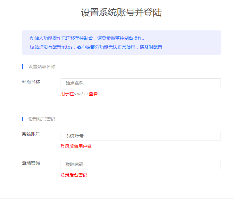Click the 设置系统账号并登陆 page title
Image resolution: width=234 pixels, height=199 pixels.
(121, 12)
